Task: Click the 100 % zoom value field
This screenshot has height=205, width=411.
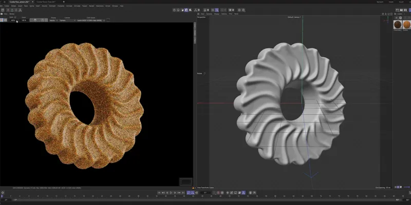Action: [x=24, y=20]
